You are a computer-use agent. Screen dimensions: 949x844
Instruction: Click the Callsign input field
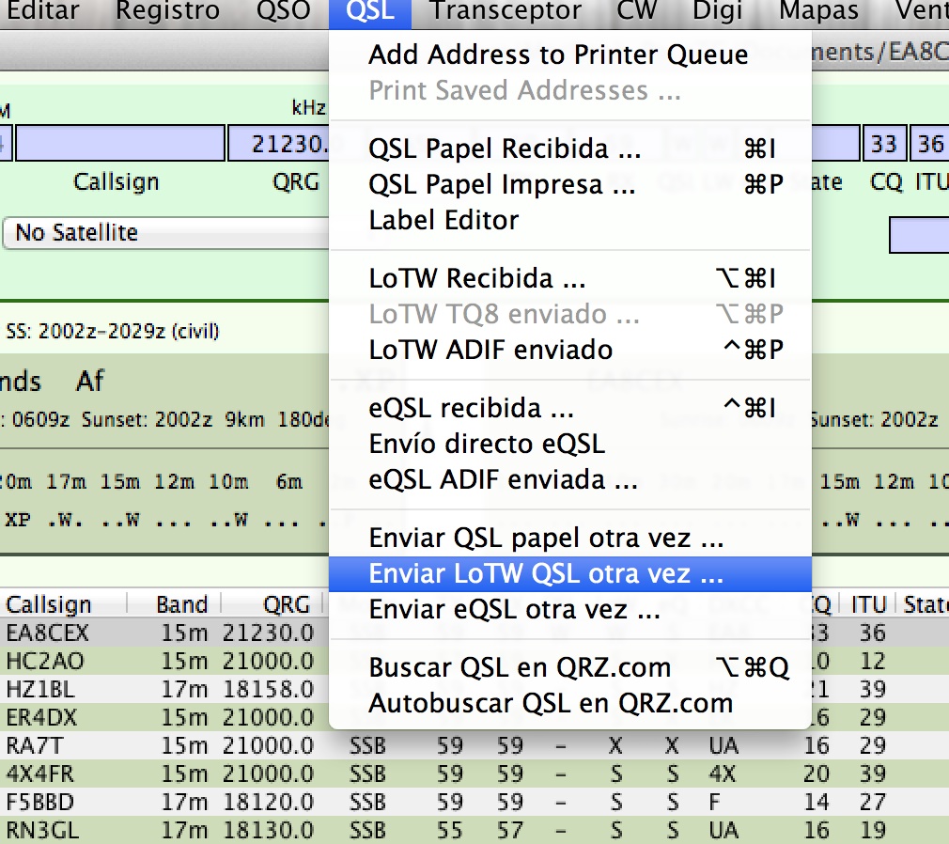(x=120, y=144)
